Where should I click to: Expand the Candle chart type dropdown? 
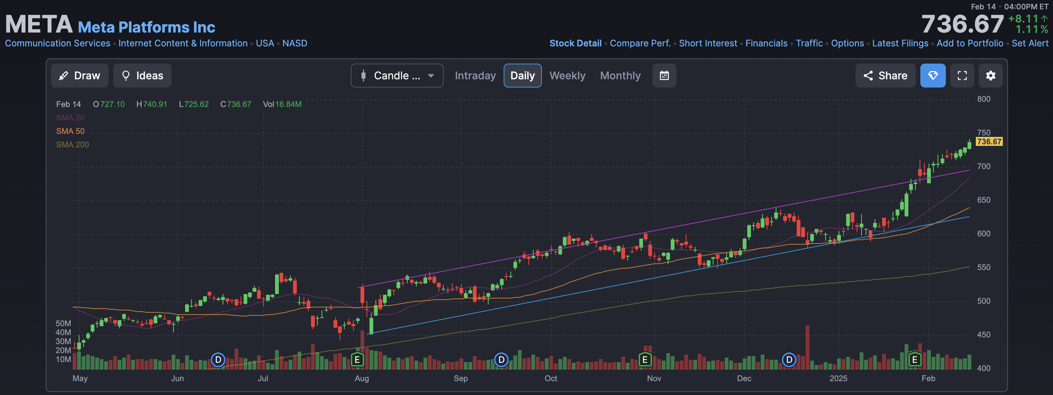[397, 76]
